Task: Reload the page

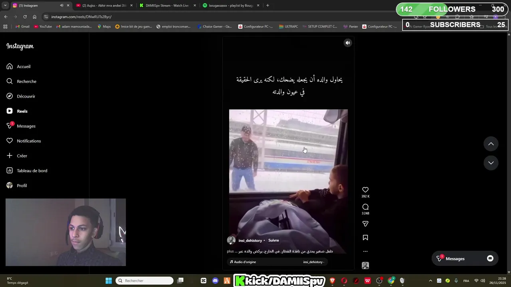Action: [25, 17]
